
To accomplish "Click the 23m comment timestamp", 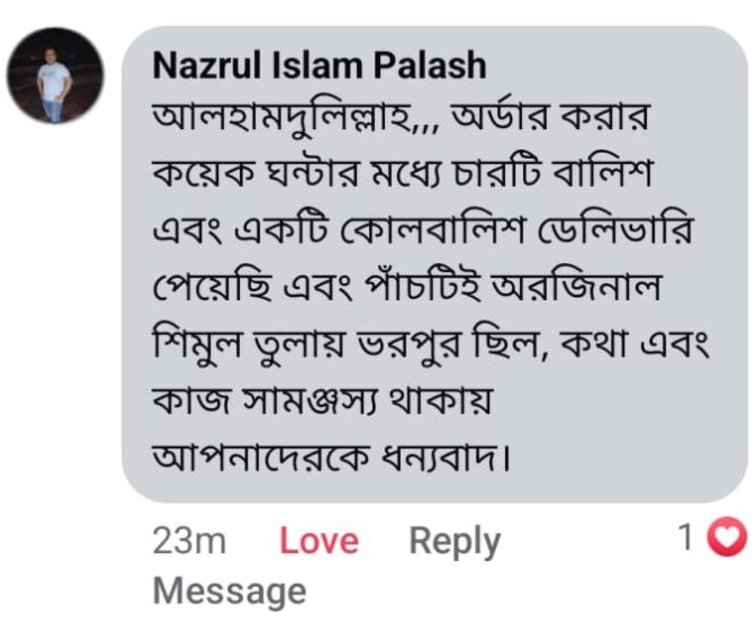I will pyautogui.click(x=188, y=541).
